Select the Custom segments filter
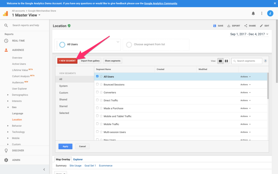Image resolution: width=278 pixels, height=174 pixels. tap(64, 93)
